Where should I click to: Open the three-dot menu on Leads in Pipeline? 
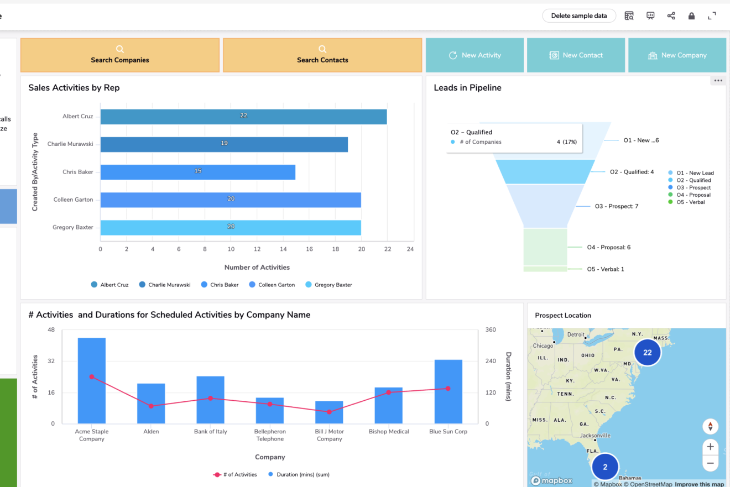(718, 81)
